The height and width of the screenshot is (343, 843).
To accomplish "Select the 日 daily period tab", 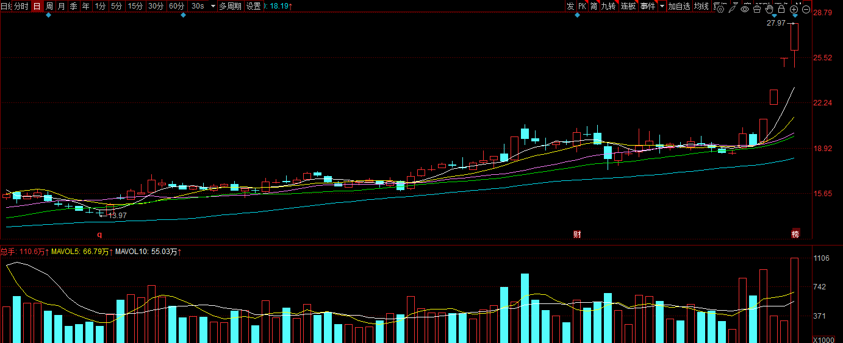I will click(x=37, y=6).
